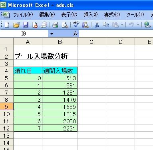
Task: Select column D header
Action: click(121, 42)
